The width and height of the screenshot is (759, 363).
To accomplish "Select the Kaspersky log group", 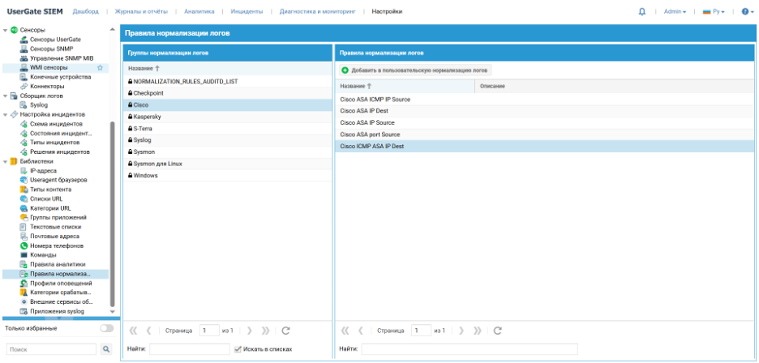I will [147, 117].
